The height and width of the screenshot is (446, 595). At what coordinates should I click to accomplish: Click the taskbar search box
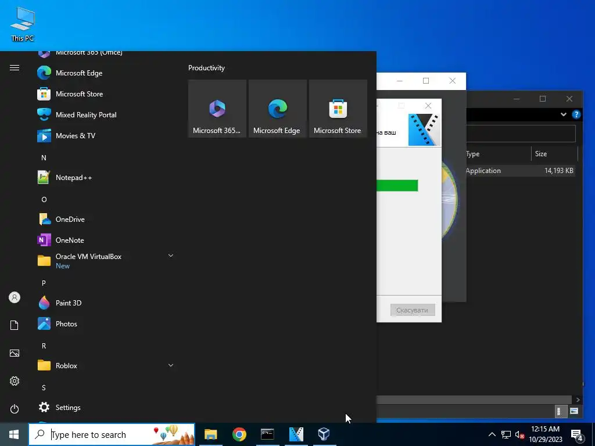[112, 434]
